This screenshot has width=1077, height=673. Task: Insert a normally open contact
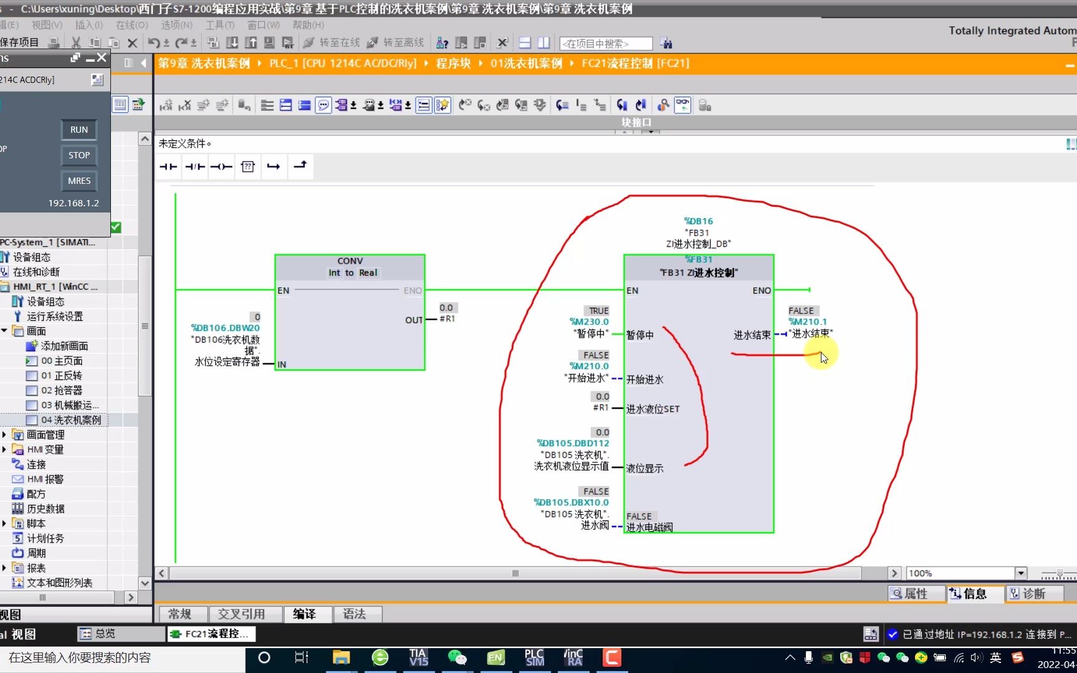click(168, 166)
